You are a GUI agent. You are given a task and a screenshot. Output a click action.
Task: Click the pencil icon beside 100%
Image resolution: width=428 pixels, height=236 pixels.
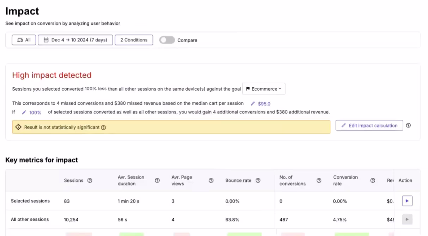tap(24, 112)
